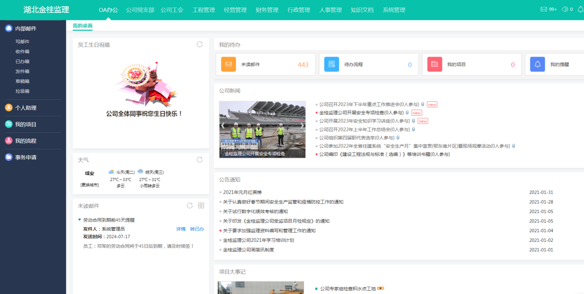
Task: Refresh the 员工生日祝福 panel
Action: (x=200, y=45)
